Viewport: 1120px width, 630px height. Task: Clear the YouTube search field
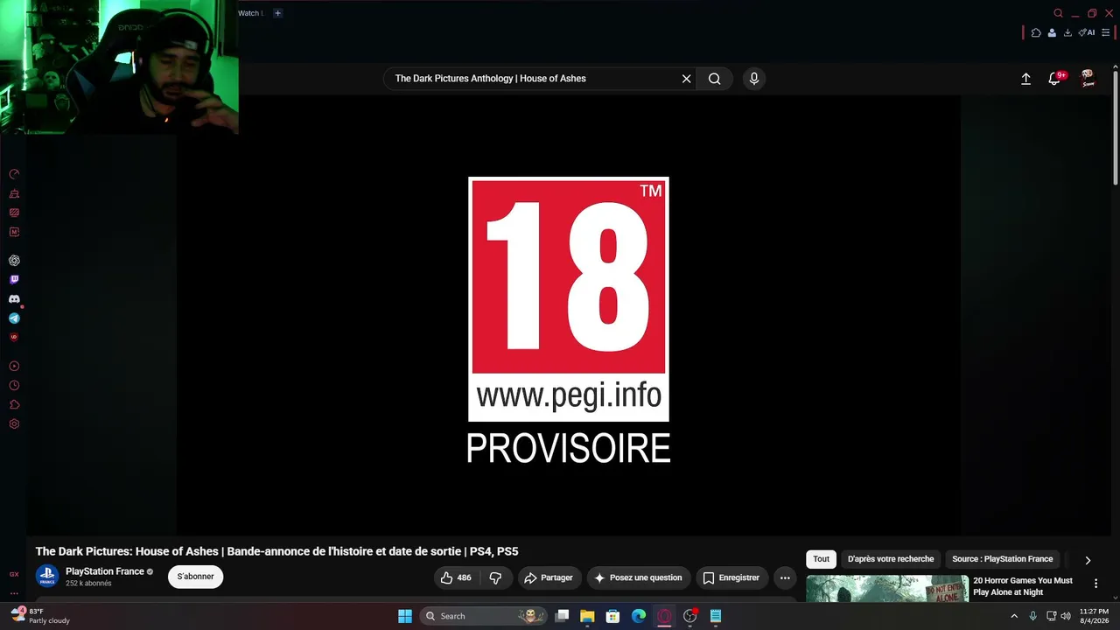tap(687, 79)
